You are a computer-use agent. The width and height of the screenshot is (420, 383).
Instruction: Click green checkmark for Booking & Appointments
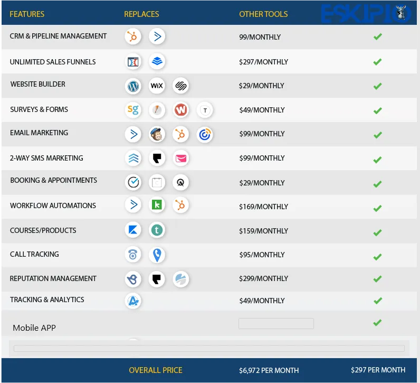tap(377, 184)
